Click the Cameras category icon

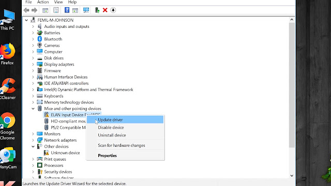pyautogui.click(x=40, y=45)
